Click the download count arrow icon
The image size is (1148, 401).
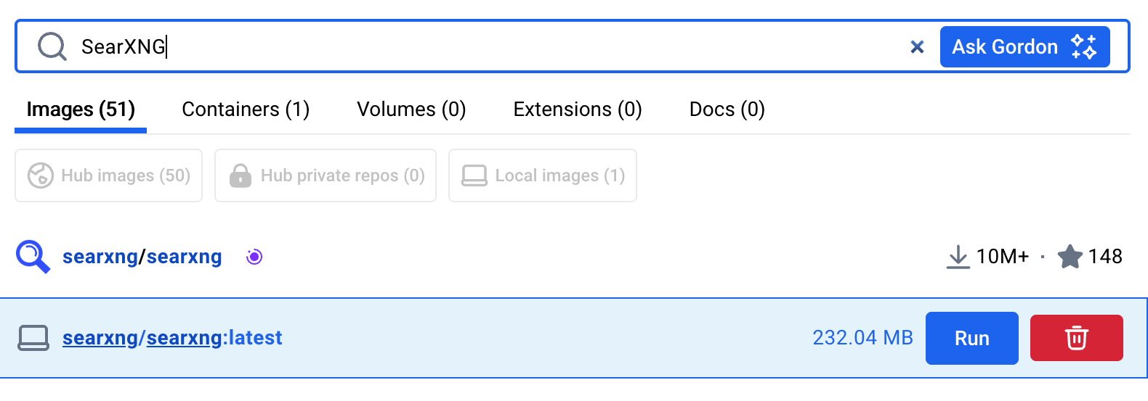958,257
